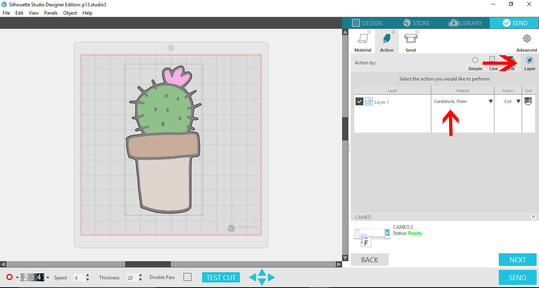The image size is (539, 288).
Task: Click the NEXT button
Action: click(518, 260)
